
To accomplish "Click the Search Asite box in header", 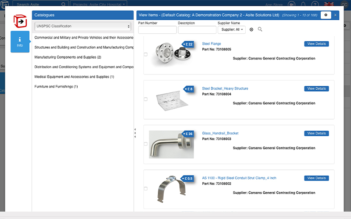I will point(40,4).
